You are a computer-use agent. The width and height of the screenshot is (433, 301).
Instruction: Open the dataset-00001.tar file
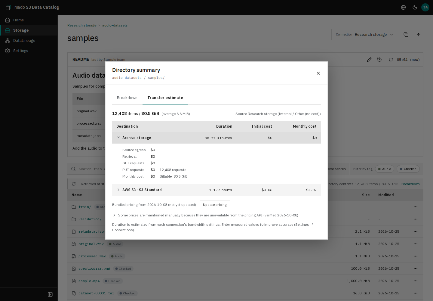96,293
